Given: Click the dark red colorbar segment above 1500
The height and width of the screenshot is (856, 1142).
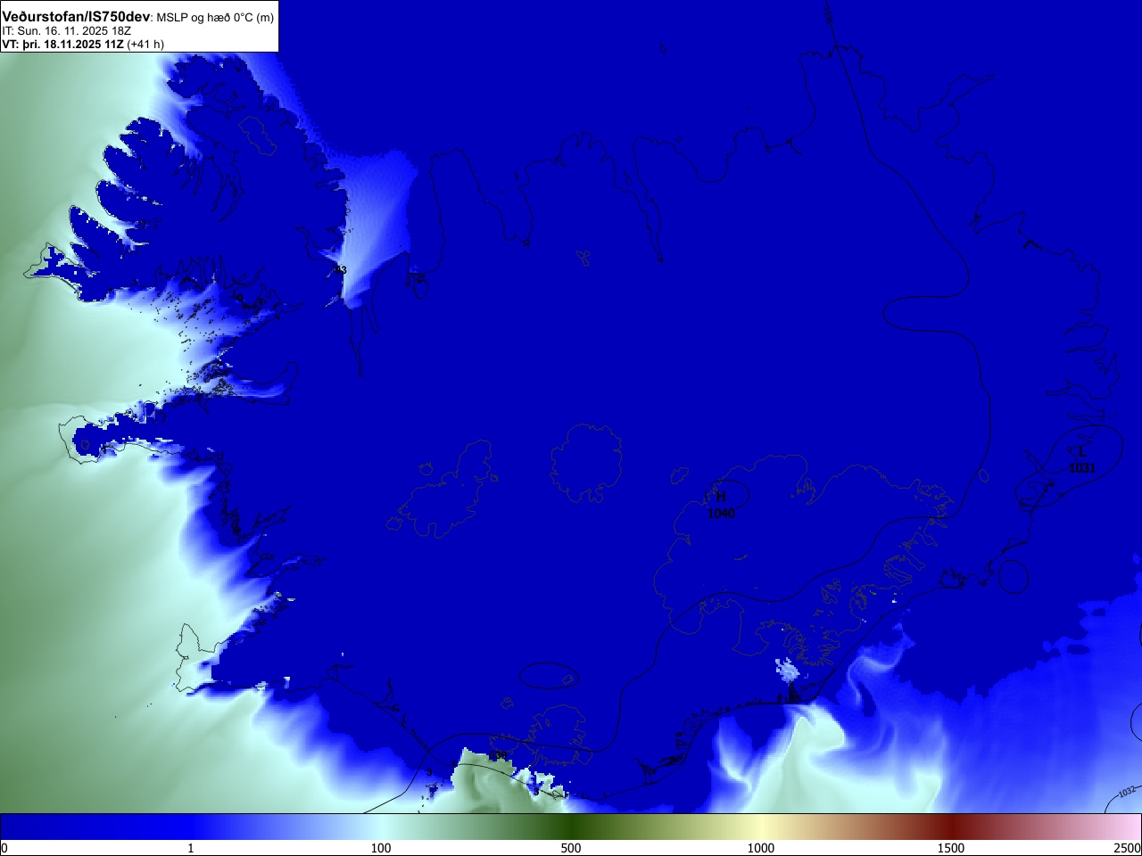Looking at the screenshot, I should pyautogui.click(x=951, y=827).
